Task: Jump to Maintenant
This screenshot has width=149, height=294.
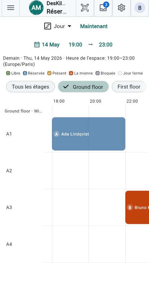Action: click(94, 26)
